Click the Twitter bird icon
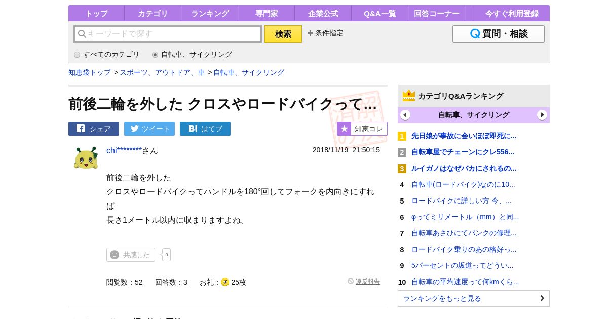This screenshot has height=319, width=608. tap(135, 128)
